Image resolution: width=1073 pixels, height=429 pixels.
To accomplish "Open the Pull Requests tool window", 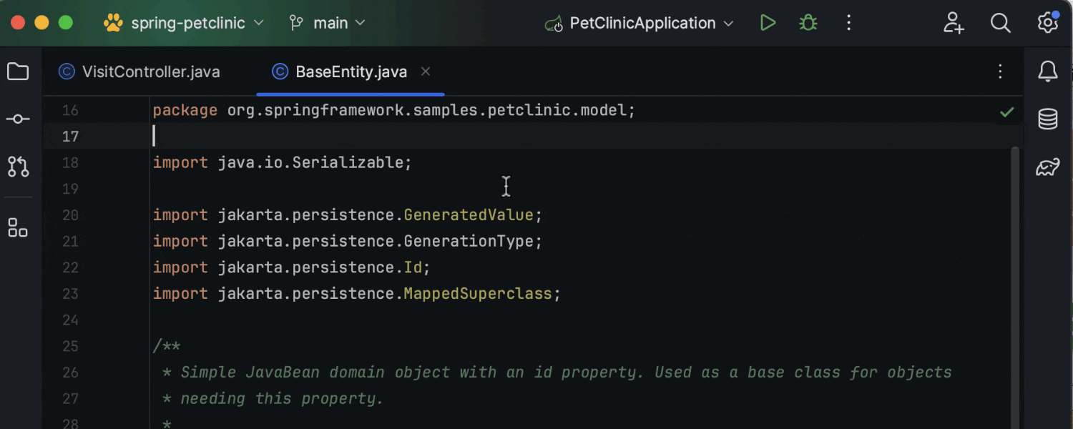I will point(18,167).
